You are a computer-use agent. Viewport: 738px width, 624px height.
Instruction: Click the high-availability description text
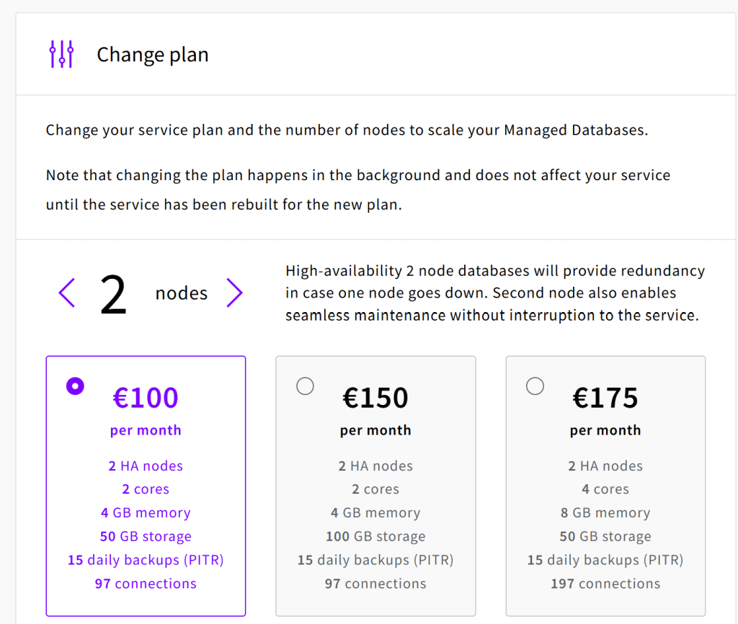tap(495, 293)
